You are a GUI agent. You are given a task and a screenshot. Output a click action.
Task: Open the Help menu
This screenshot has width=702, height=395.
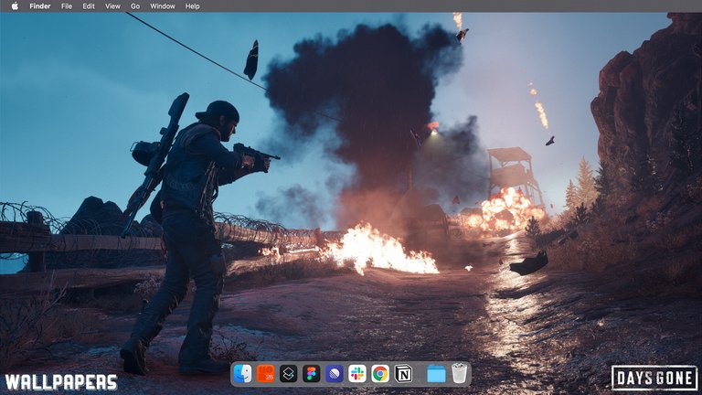click(x=193, y=6)
